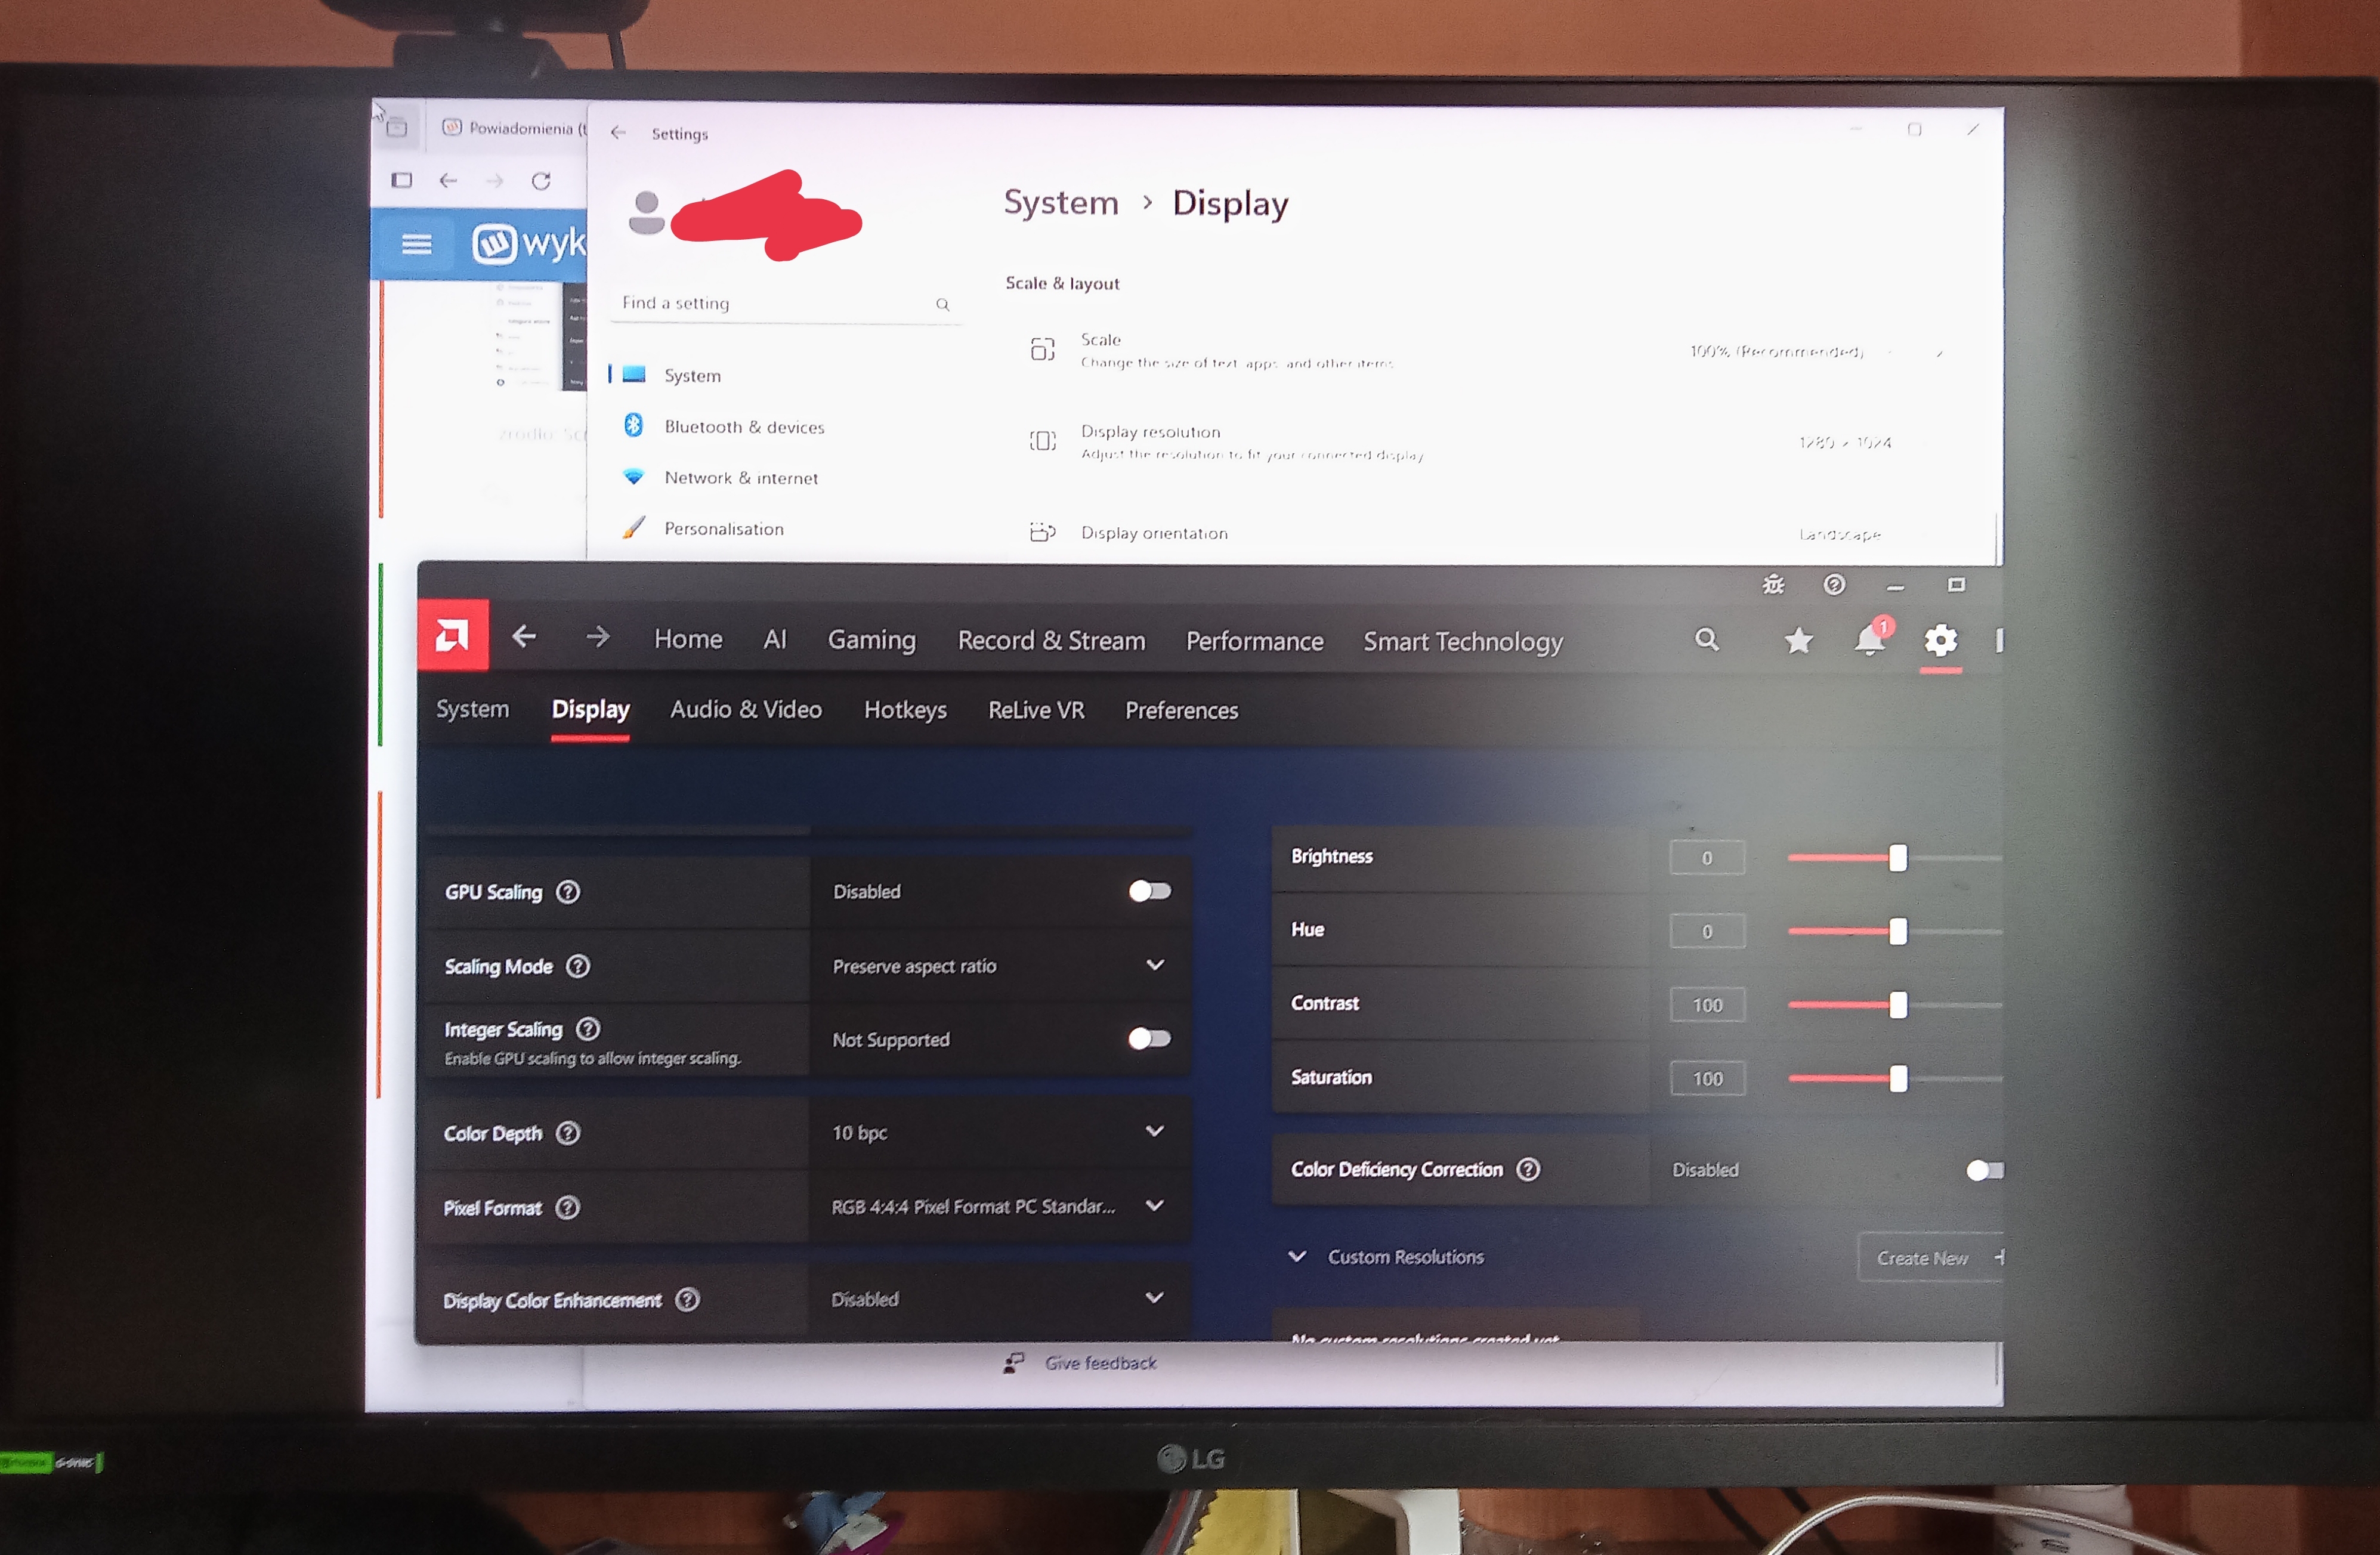The height and width of the screenshot is (1555, 2380).
Task: Click the settings gear icon
Action: tap(1940, 640)
